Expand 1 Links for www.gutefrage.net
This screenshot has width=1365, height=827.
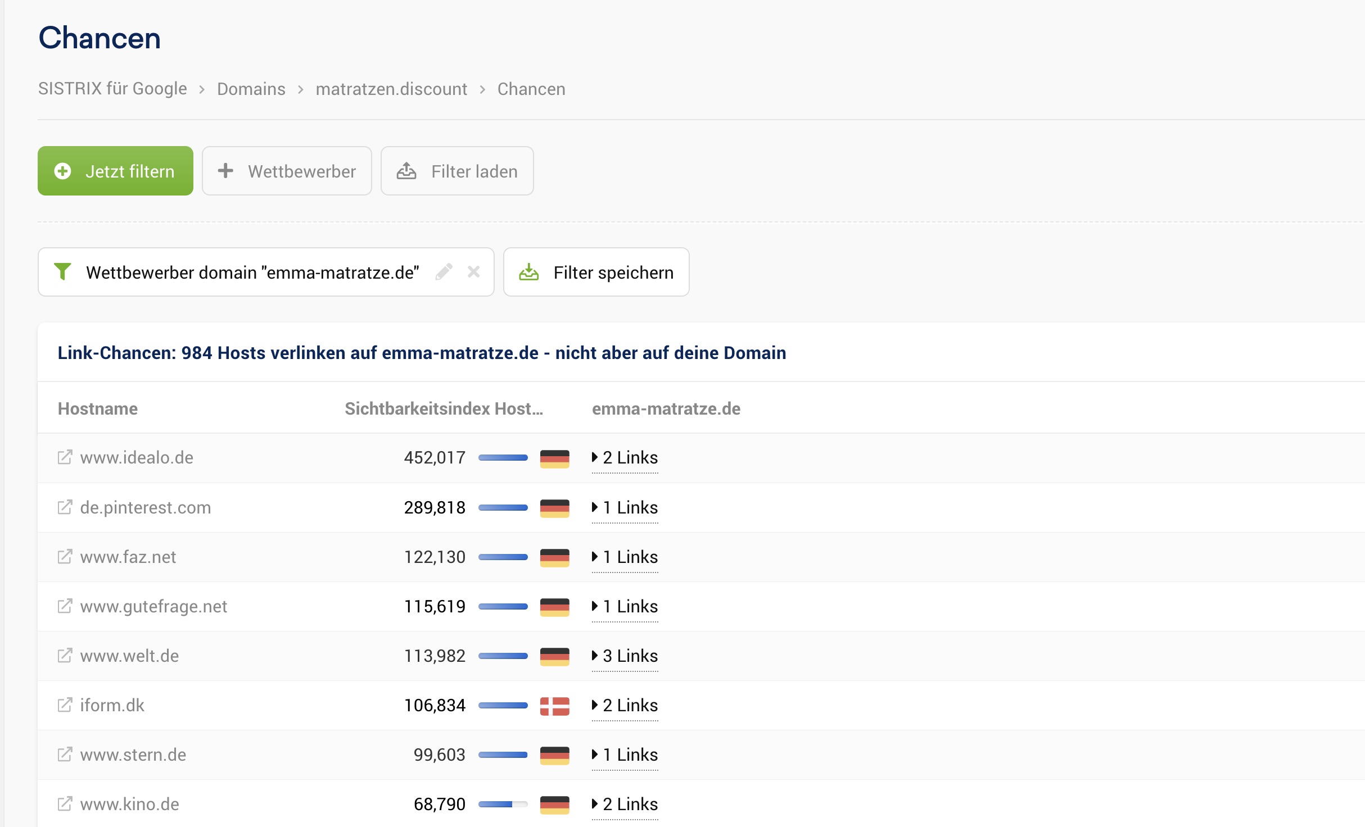coord(625,606)
